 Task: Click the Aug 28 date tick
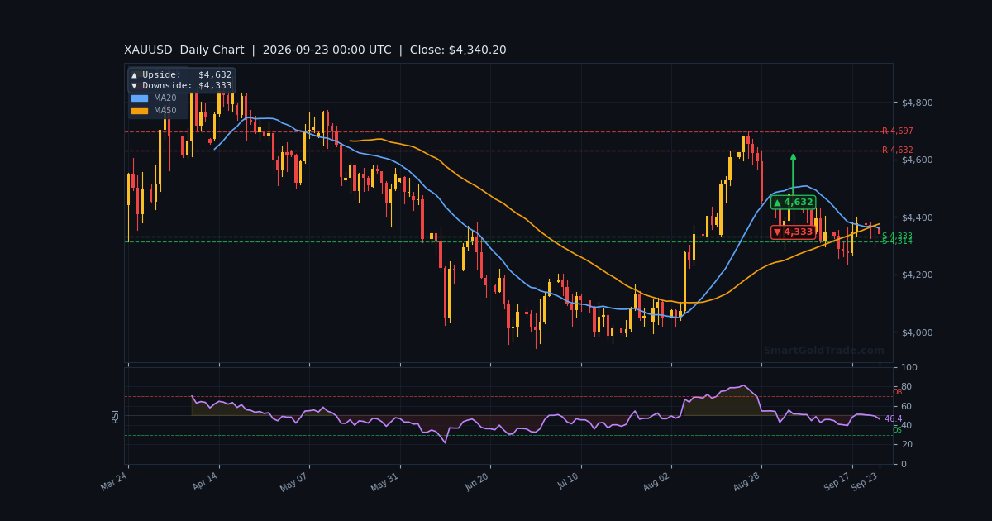click(748, 482)
